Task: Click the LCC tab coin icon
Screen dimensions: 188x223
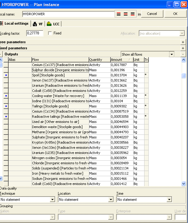Action: [49, 24]
